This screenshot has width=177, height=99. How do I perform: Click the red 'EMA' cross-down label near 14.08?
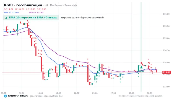(x=34, y=38)
